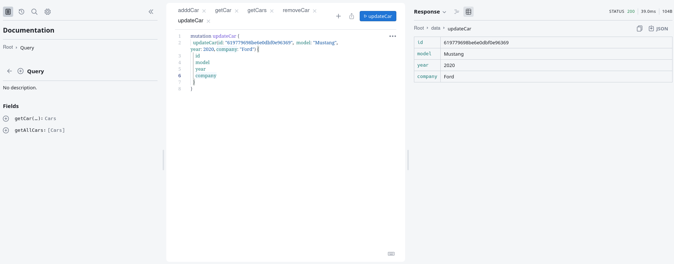Select the Mustang value cell
This screenshot has width=674, height=264.
click(556, 54)
